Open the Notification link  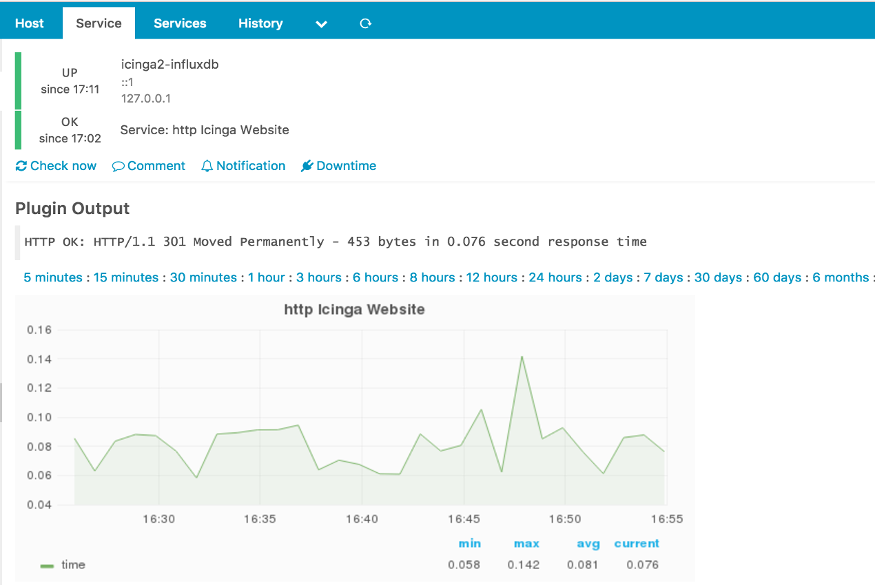(x=243, y=166)
